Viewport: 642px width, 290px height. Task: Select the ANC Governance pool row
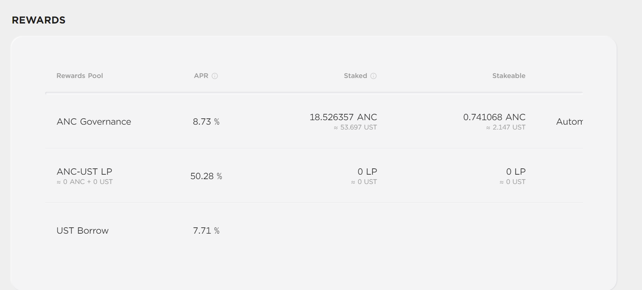[x=94, y=122]
